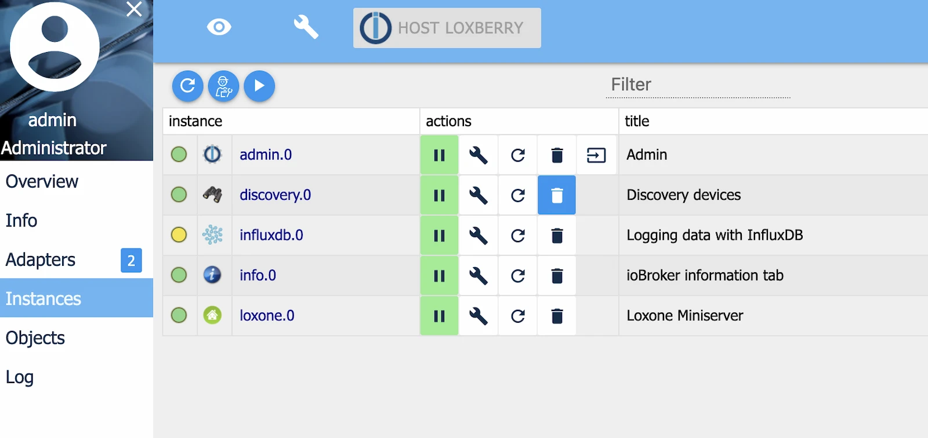Configure influxdb.0 with wrench icon

pyautogui.click(x=478, y=235)
